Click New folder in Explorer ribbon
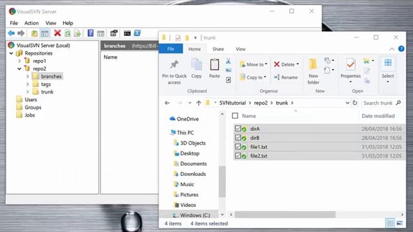The width and height of the screenshot is (413, 232). pyautogui.click(x=313, y=72)
